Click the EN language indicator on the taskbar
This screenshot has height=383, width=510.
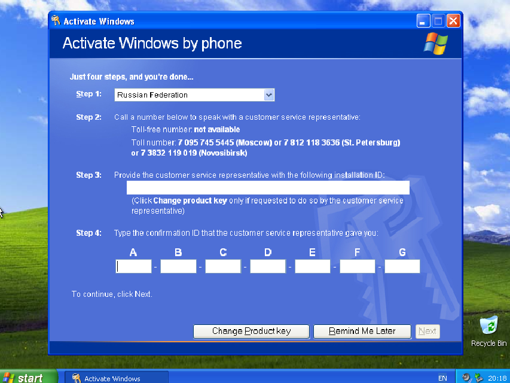(442, 378)
